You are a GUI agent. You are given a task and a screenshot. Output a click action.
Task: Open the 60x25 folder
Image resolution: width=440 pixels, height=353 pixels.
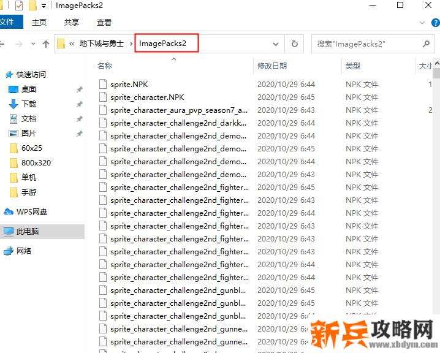(x=32, y=148)
